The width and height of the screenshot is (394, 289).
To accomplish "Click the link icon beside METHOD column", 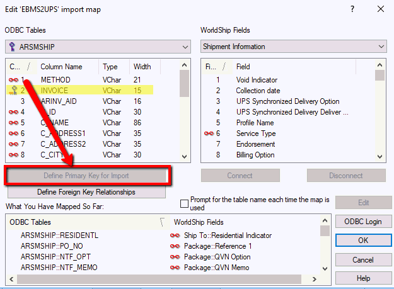I will click(x=13, y=80).
